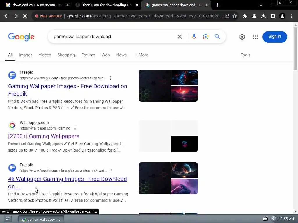
Task: Close the 'gamer wallpaper download' tab
Action: click(x=207, y=5)
